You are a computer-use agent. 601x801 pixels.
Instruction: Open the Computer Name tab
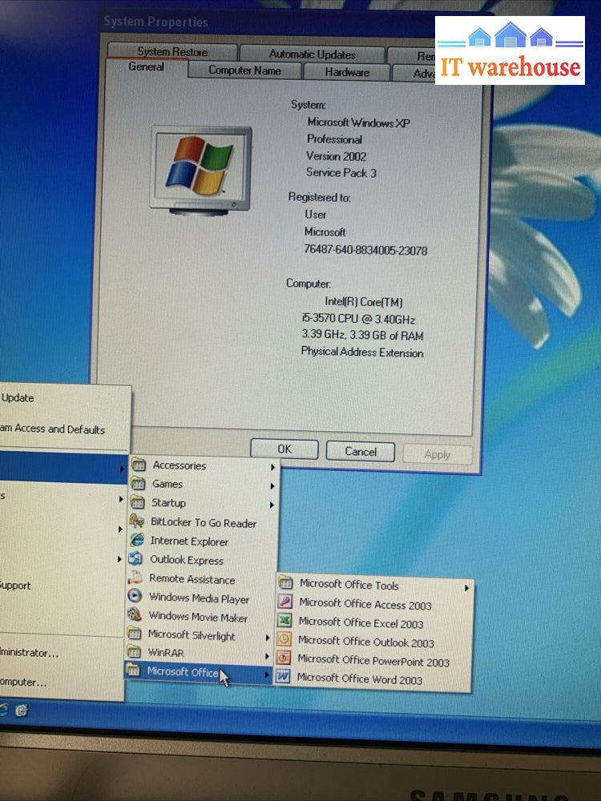tap(244, 70)
